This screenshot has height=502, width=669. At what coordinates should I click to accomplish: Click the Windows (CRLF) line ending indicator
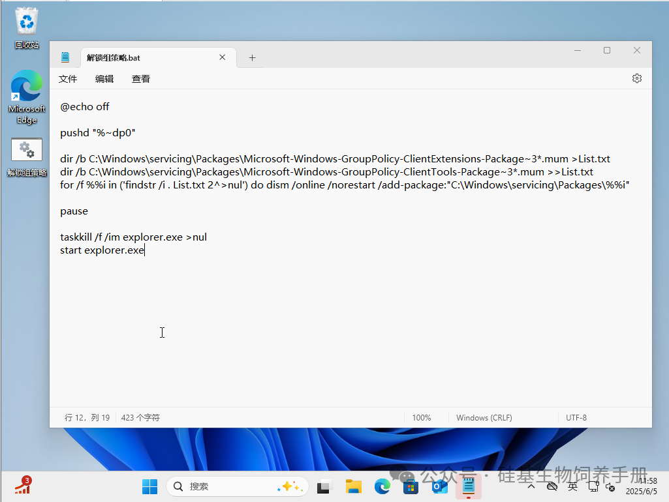(x=484, y=418)
